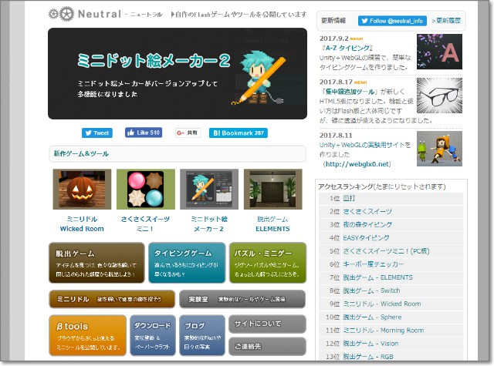The image size is (494, 366).
Task: Select 脱出ゲーム - Switch in access ranking
Action: point(371,290)
